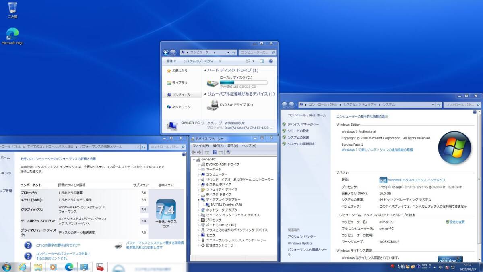Click the Windows エクスペリエンス インデックス link

click(x=417, y=180)
